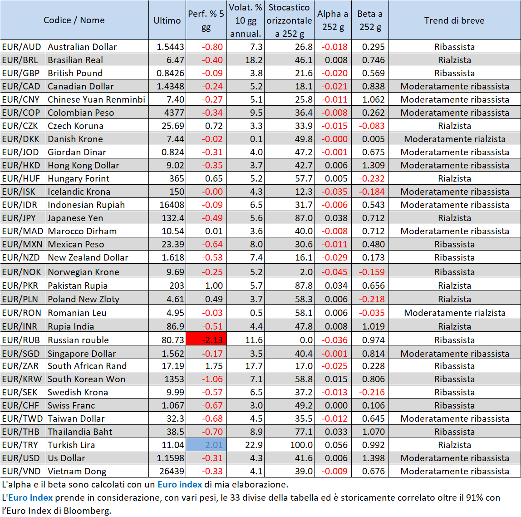The image size is (521, 517).
Task: Click the 'Taiwan Dollar' name cell
Action: [x=98, y=419]
